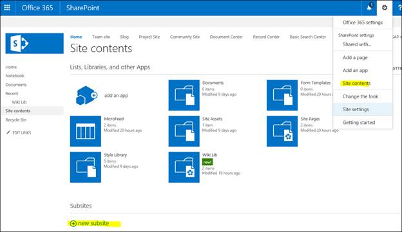
Task: Open Team site in top navigation
Action: [x=101, y=37]
